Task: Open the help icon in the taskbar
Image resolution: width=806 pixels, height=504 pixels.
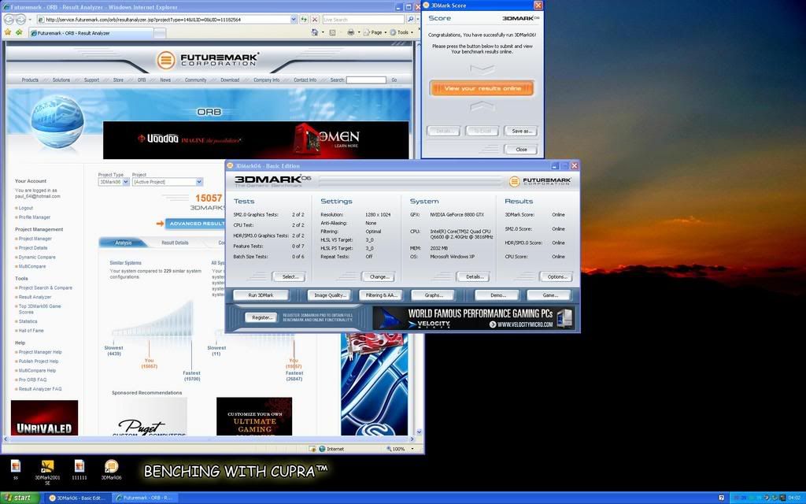Action: 721,498
